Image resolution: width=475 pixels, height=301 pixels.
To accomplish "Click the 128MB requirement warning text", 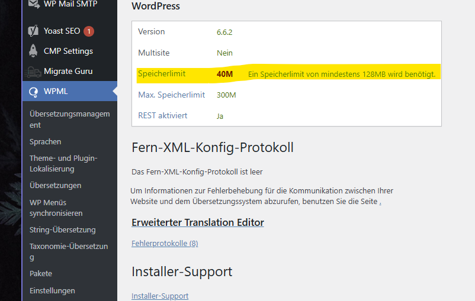I will tap(342, 74).
